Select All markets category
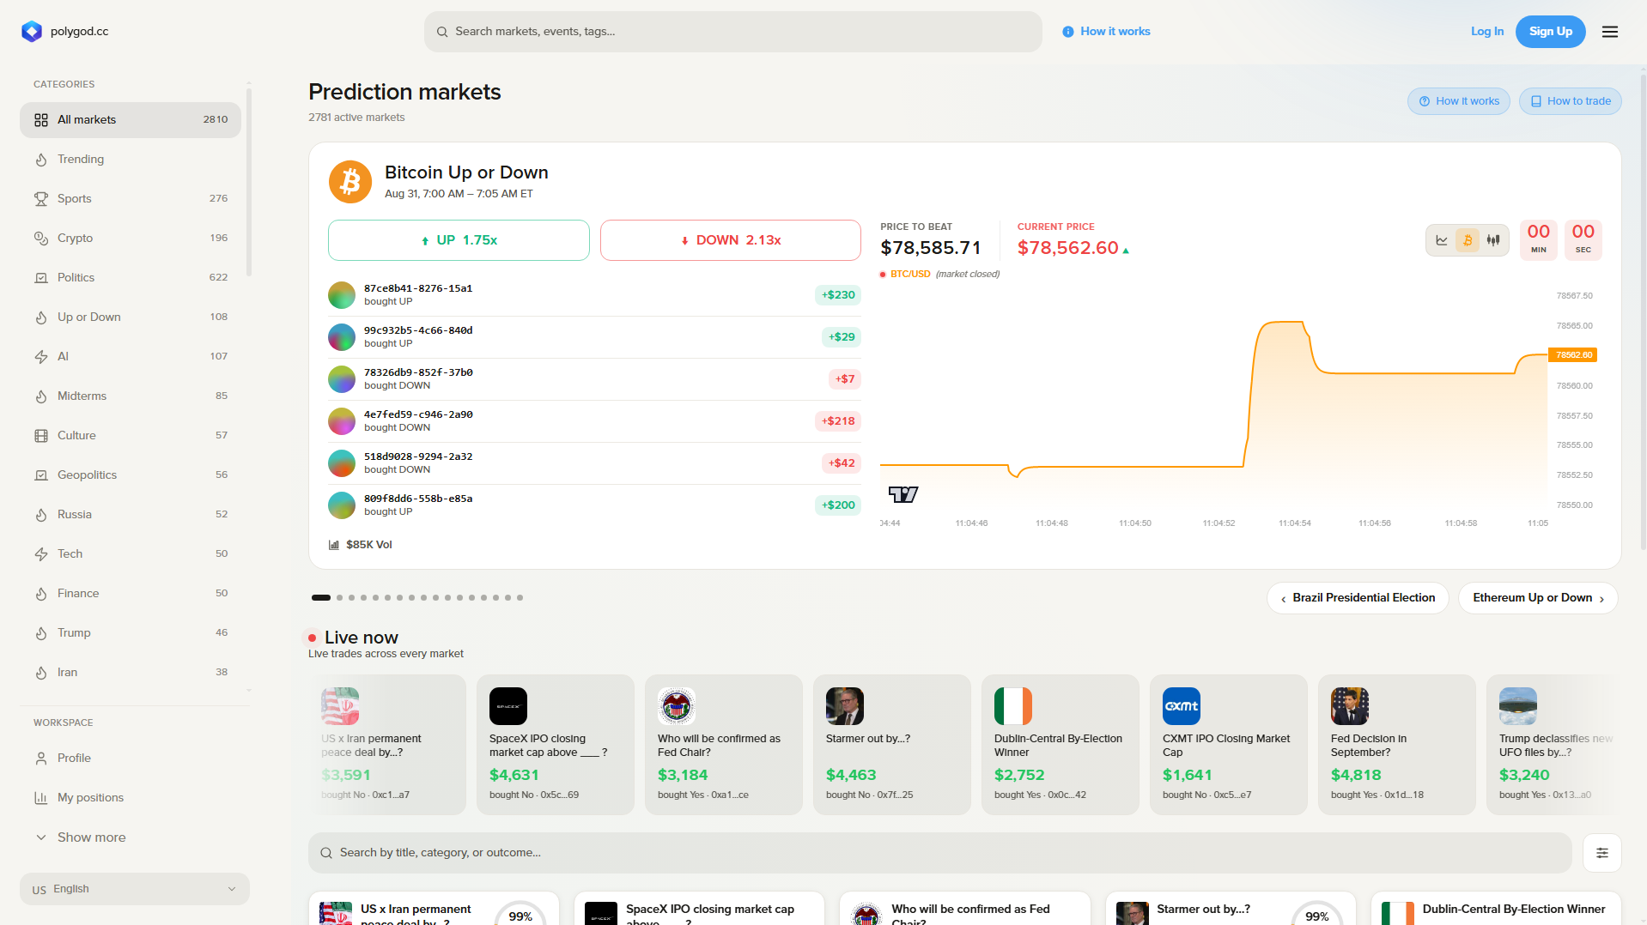 [131, 120]
